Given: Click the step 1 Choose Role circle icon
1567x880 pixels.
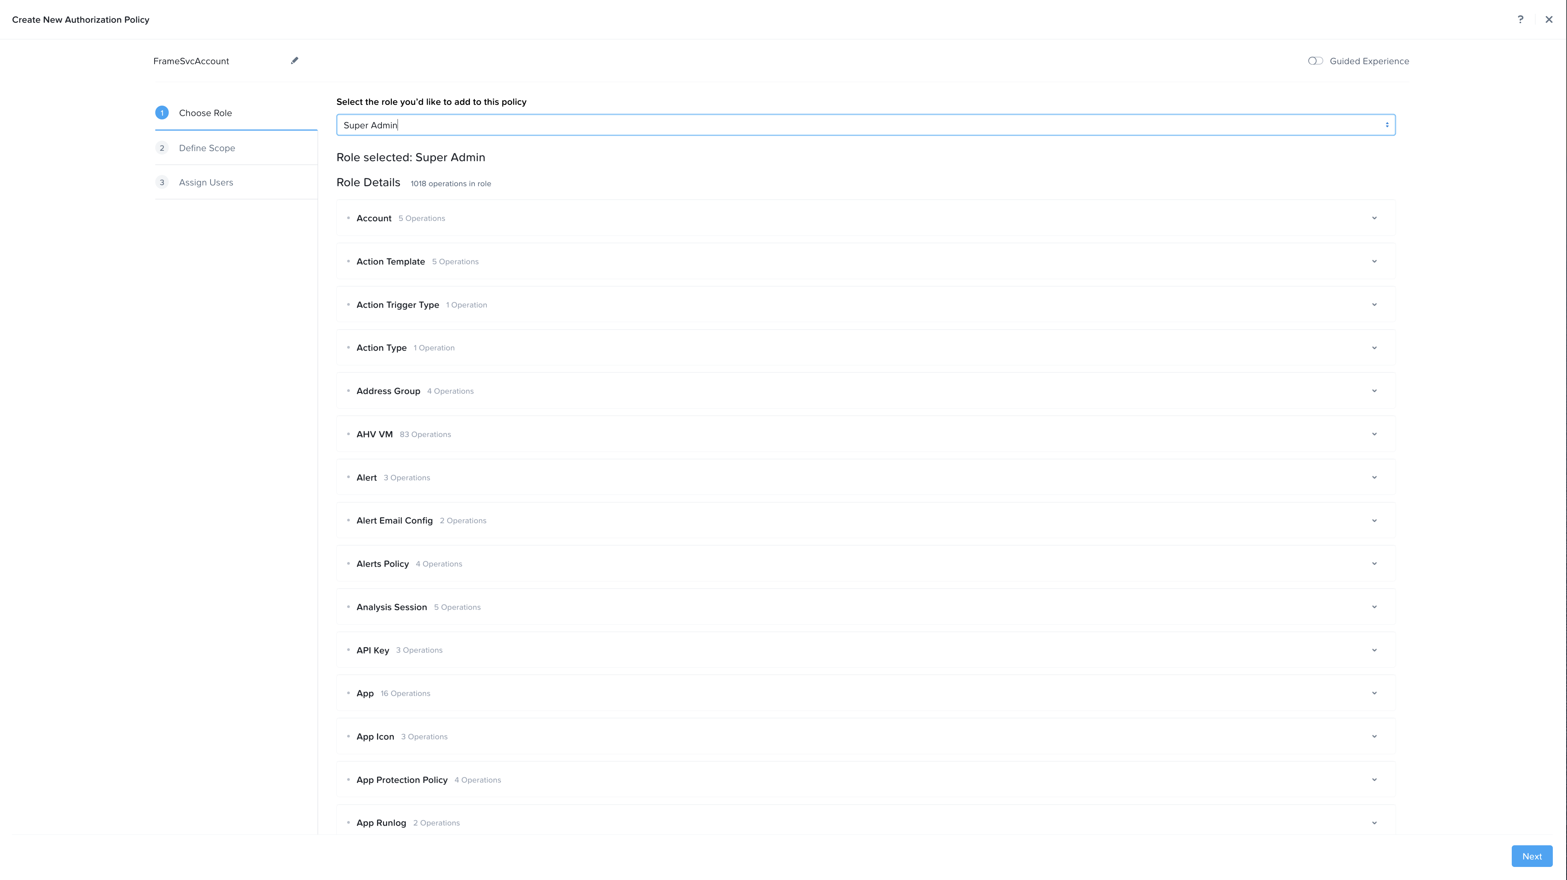Looking at the screenshot, I should [x=161, y=112].
